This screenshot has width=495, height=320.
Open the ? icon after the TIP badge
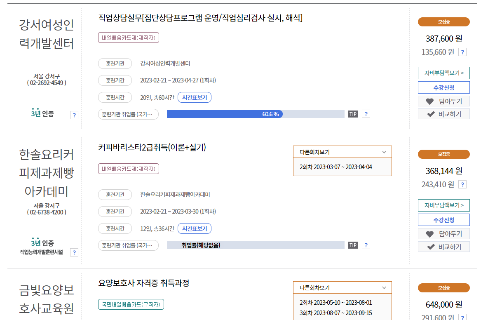click(x=366, y=114)
